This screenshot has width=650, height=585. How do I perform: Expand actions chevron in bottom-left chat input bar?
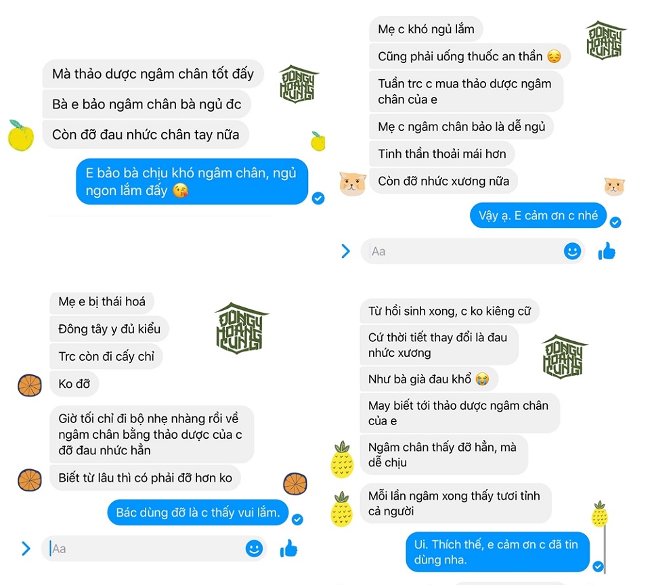point(26,548)
